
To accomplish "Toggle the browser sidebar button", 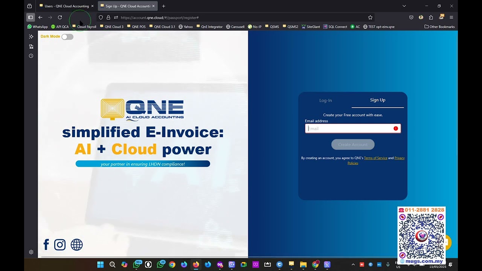I will click(x=31, y=17).
